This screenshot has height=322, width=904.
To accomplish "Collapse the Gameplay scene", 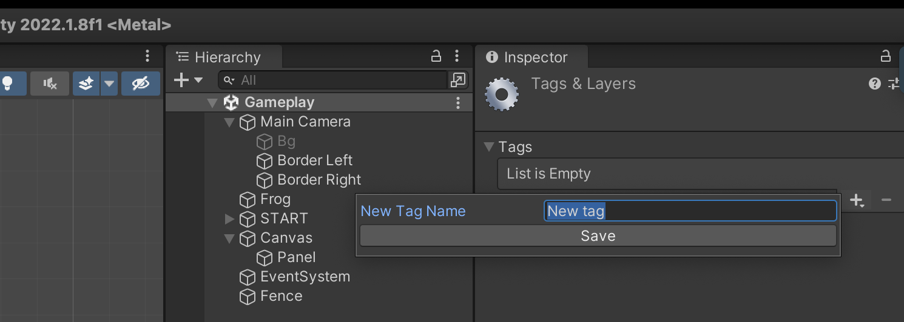I will (x=212, y=103).
